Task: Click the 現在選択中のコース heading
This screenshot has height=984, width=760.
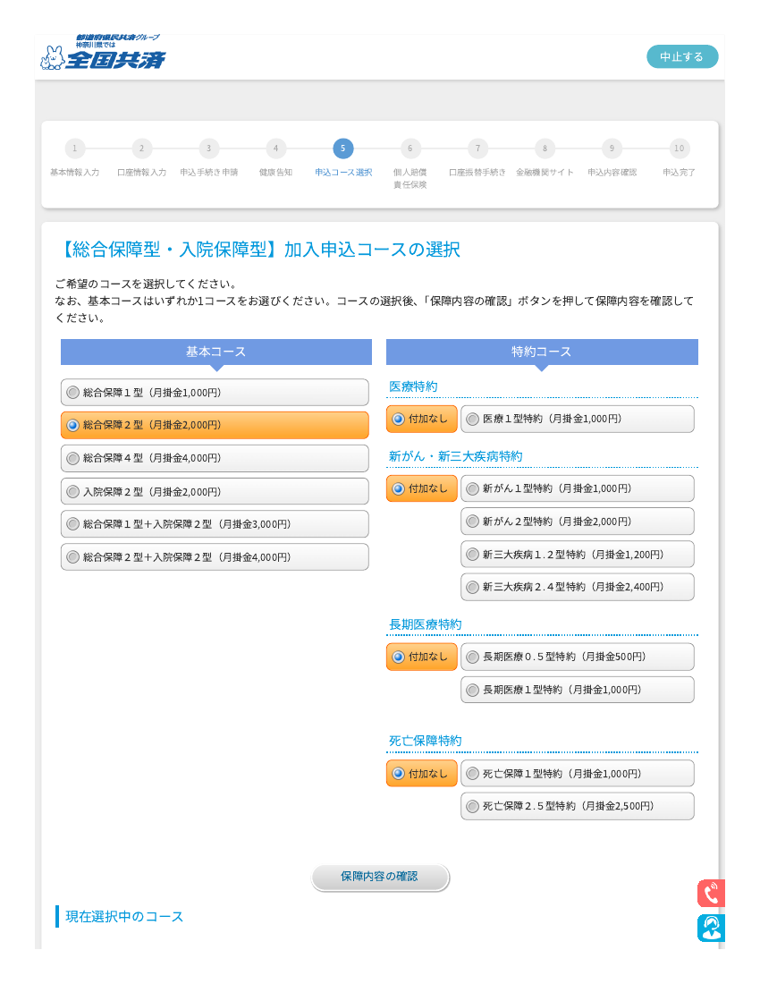Action: pyautogui.click(x=124, y=917)
